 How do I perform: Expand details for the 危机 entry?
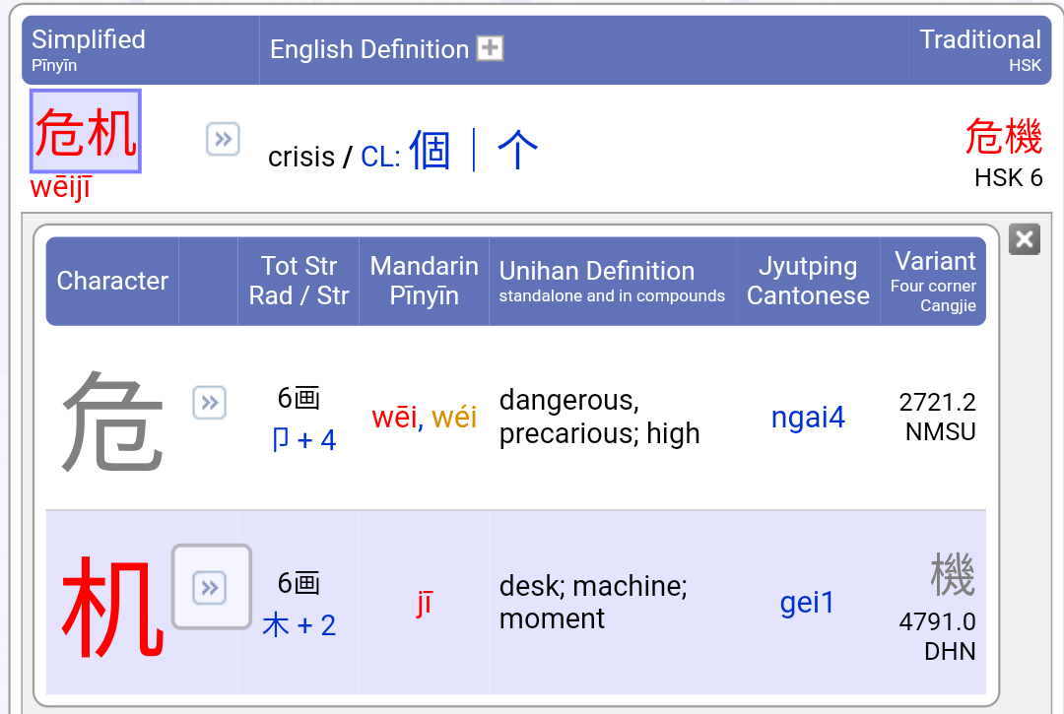(223, 140)
